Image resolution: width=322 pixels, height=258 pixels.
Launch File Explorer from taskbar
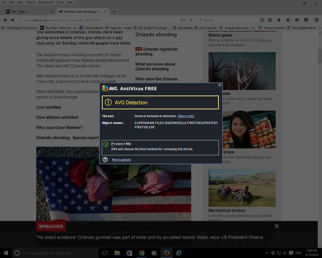coord(117,253)
